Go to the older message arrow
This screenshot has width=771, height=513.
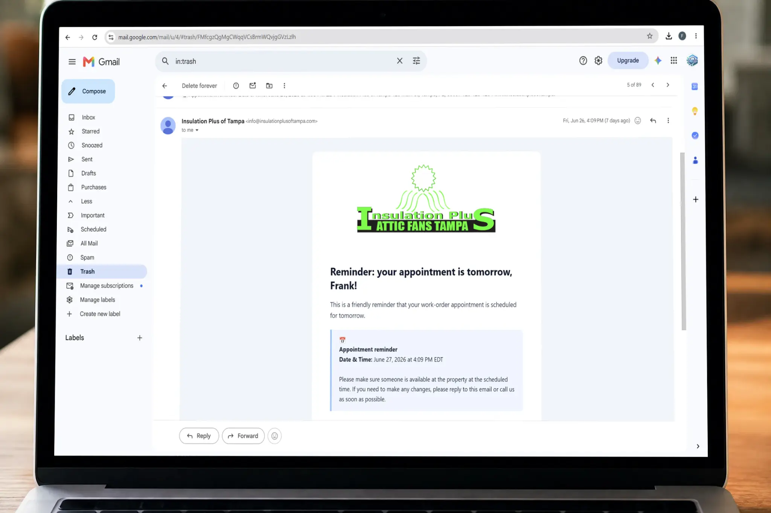pos(667,85)
